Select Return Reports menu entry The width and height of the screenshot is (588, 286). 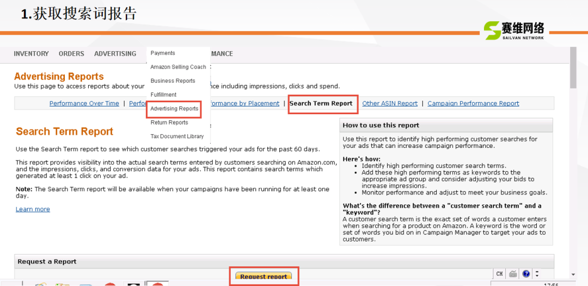point(169,122)
